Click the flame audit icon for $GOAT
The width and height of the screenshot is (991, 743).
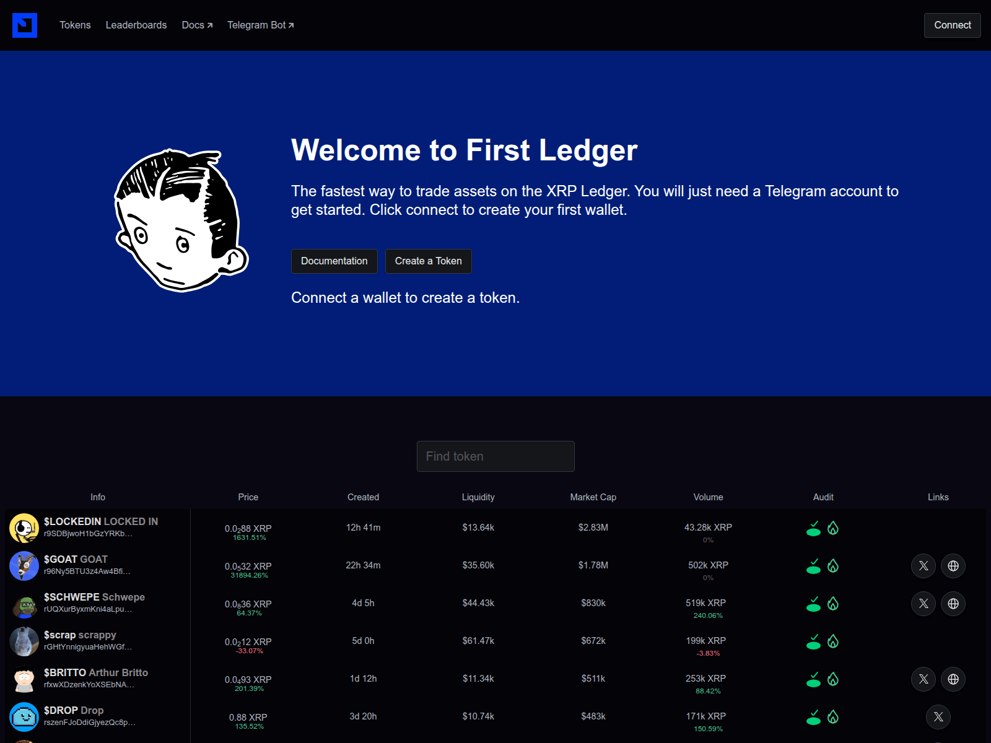(x=833, y=565)
